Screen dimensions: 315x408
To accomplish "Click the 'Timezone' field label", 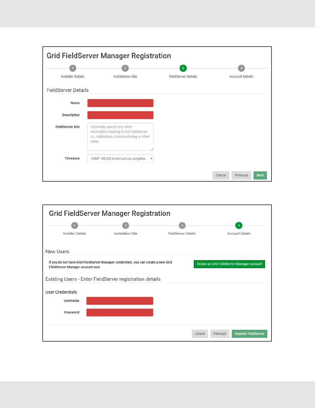I will pos(72,158).
